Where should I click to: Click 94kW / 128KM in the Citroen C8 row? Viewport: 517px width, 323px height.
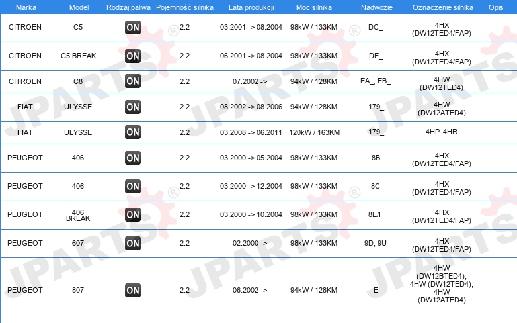313,81
